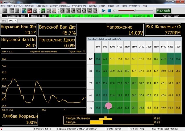Select table cell with value 19.7
185x131 pixels.
[105, 83]
